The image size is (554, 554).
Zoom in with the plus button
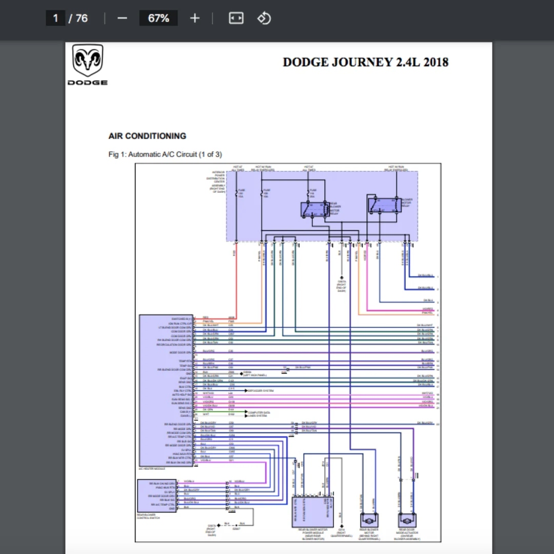point(195,18)
